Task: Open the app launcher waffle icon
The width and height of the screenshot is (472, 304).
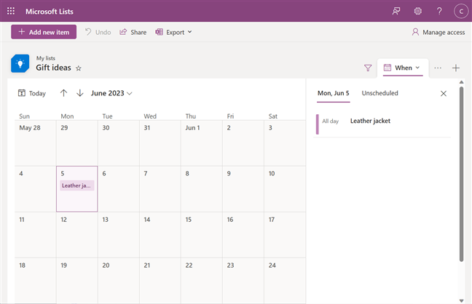Action: 11,11
